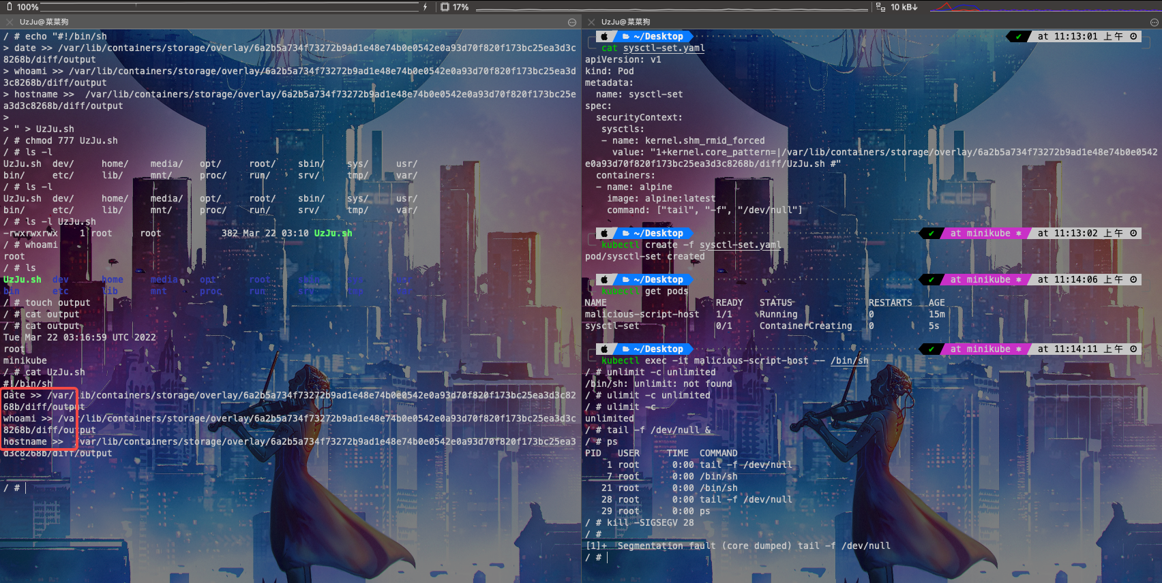The width and height of the screenshot is (1162, 583).
Task: Click the battery icon showing 100%
Action: 10,7
